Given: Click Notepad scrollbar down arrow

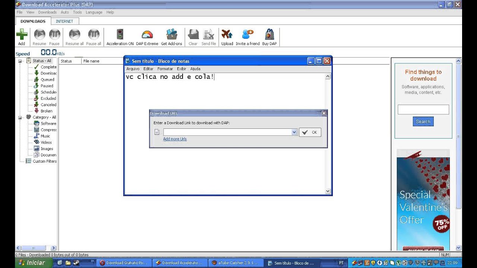Looking at the screenshot, I should pos(328,191).
